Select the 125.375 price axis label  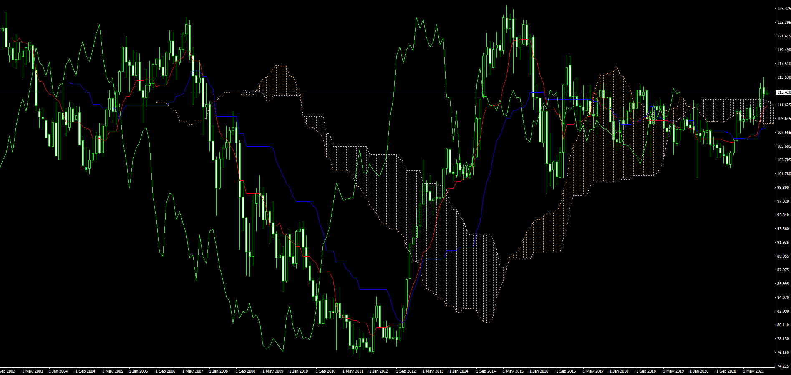pyautogui.click(x=784, y=8)
